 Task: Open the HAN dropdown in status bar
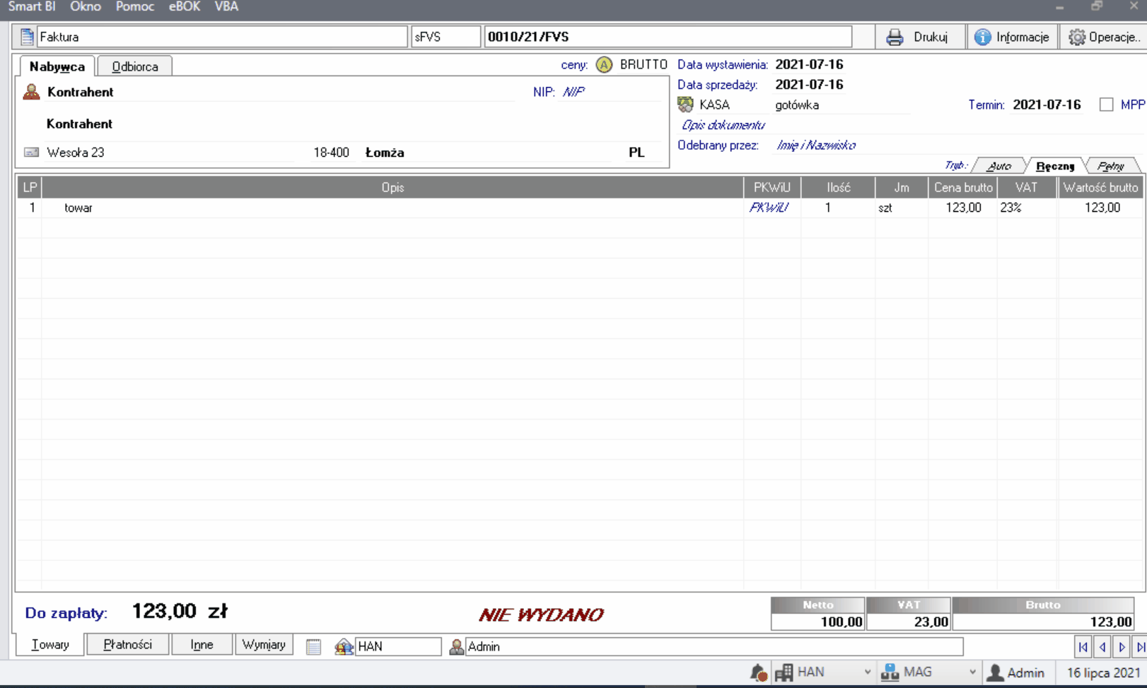867,672
